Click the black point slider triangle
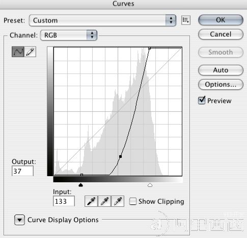Image resolution: width=247 pixels, height=238 pixels. click(x=81, y=185)
